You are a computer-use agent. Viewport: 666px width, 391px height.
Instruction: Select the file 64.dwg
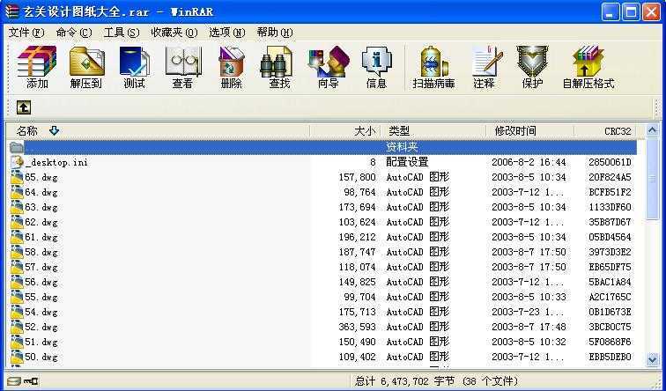tap(41, 192)
